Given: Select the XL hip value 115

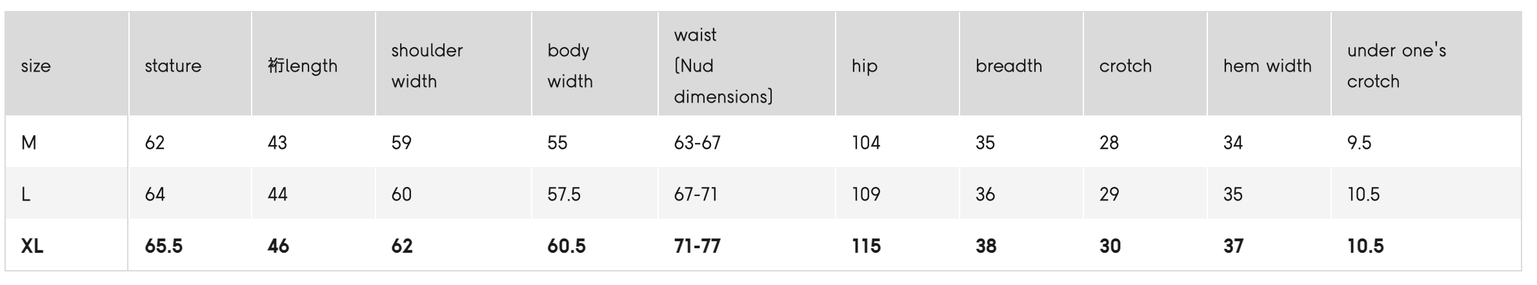Looking at the screenshot, I should click(867, 246).
